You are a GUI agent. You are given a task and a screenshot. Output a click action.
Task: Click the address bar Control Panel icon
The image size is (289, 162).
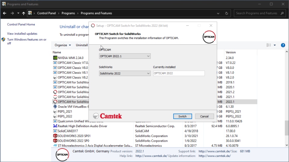30,13
